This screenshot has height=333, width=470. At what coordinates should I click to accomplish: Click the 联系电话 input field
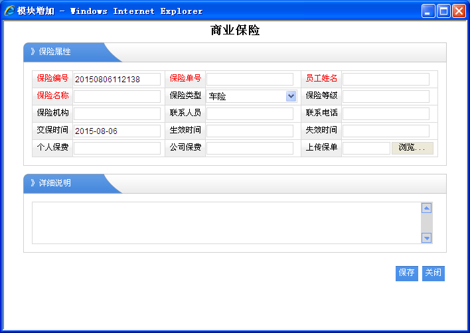pyautogui.click(x=386, y=114)
